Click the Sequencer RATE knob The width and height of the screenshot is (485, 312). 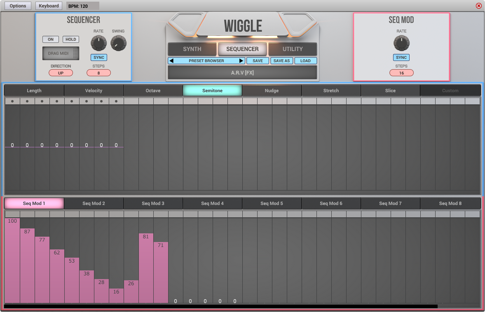click(x=98, y=43)
